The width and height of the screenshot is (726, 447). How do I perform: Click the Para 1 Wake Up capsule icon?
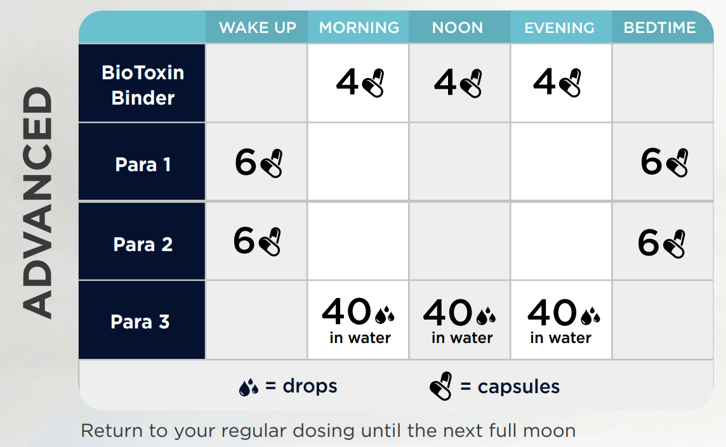point(271,164)
